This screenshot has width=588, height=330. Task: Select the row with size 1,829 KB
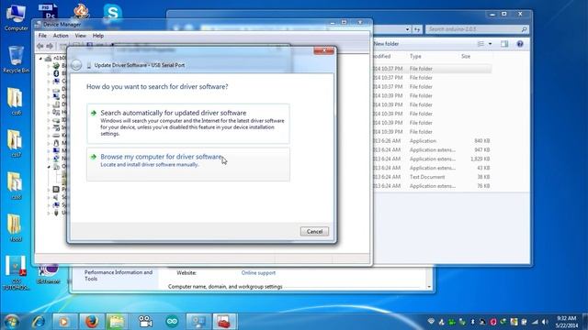tap(432, 159)
